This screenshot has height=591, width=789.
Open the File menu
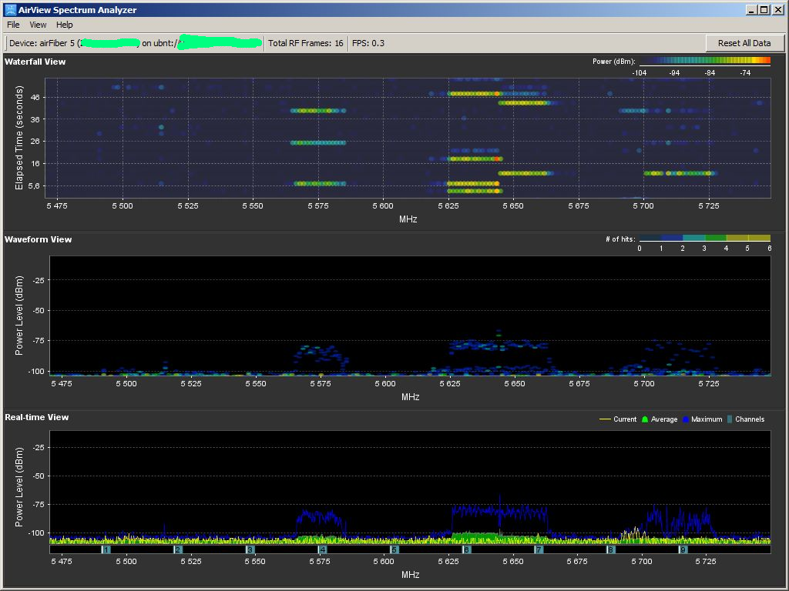pyautogui.click(x=13, y=25)
